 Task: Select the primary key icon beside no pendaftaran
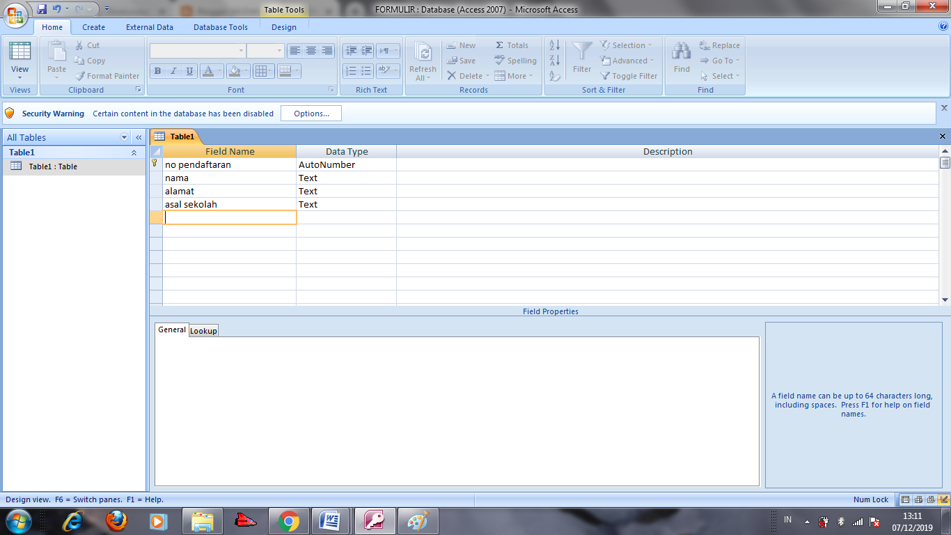coord(154,164)
